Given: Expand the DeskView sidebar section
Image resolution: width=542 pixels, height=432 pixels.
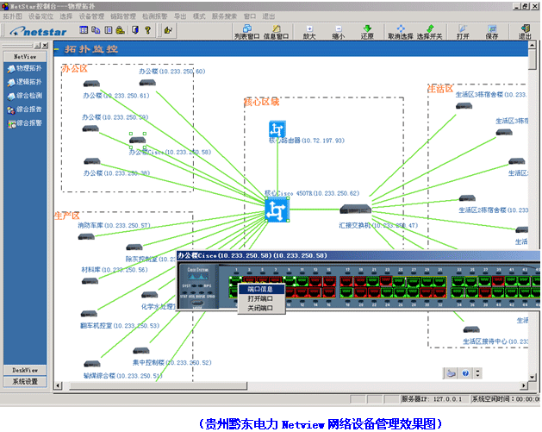Looking at the screenshot, I should [x=25, y=370].
